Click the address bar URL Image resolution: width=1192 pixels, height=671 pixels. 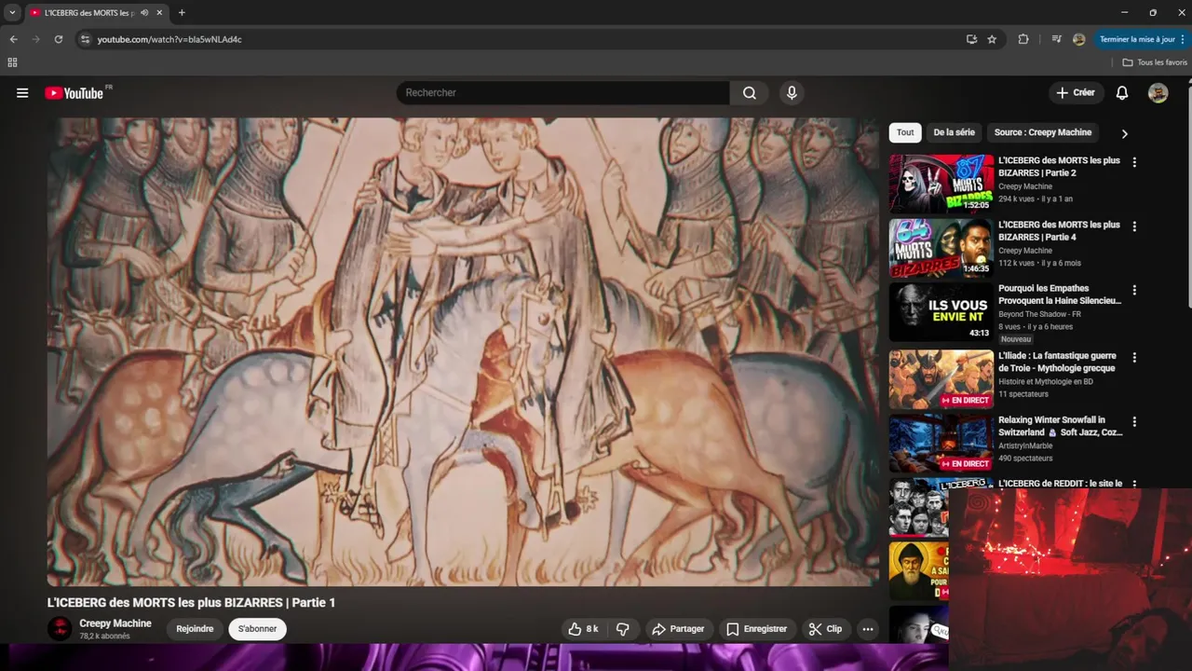pyautogui.click(x=169, y=39)
